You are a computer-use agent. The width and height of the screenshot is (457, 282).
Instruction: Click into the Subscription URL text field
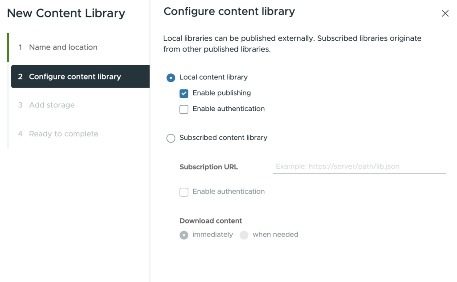pyautogui.click(x=359, y=167)
